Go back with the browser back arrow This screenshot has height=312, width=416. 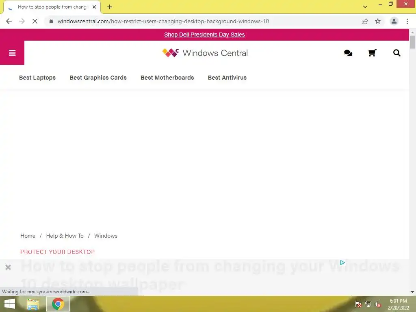point(9,21)
